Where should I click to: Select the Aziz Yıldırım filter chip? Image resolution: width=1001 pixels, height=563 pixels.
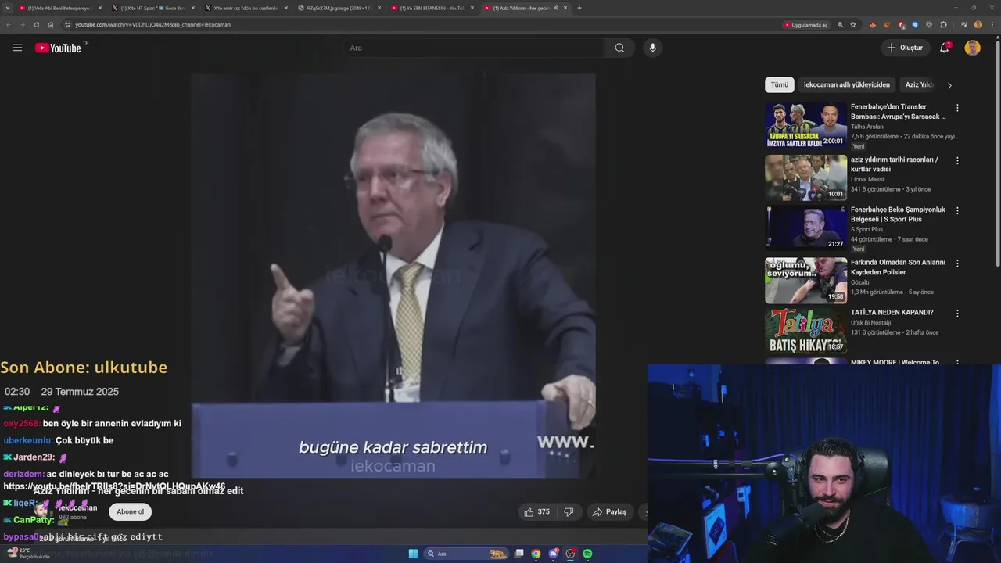pyautogui.click(x=919, y=85)
